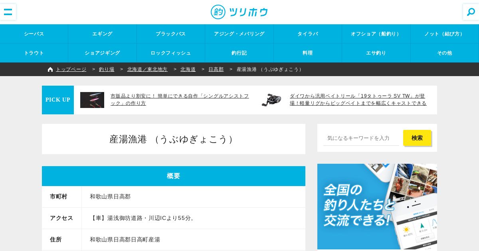Open the assist hook lure thumbnail
Viewport: 479px width, 251px height.
[x=92, y=100]
